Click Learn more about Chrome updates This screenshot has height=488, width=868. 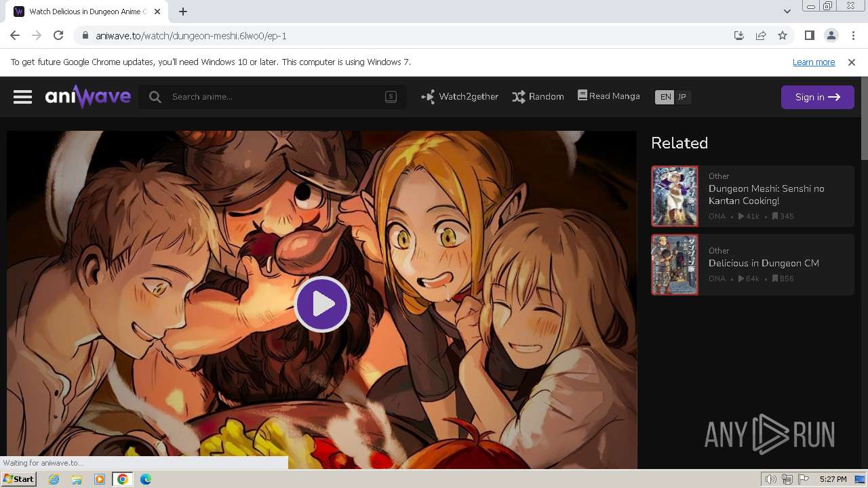click(x=814, y=62)
